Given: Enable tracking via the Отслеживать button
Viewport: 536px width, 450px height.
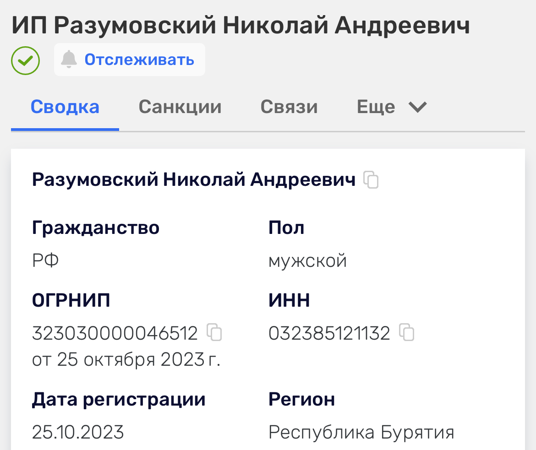Looking at the screenshot, I should click(x=139, y=59).
